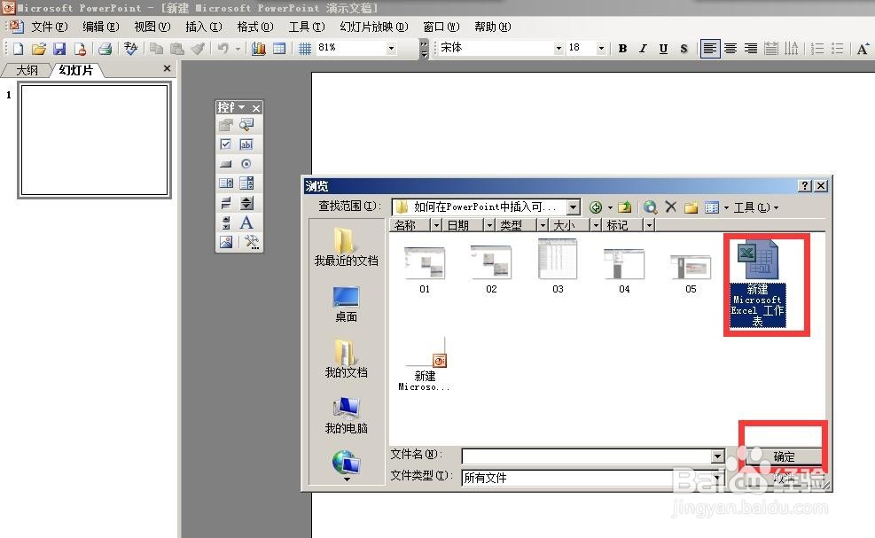
Task: Toggle text shadow formatting
Action: pyautogui.click(x=684, y=49)
